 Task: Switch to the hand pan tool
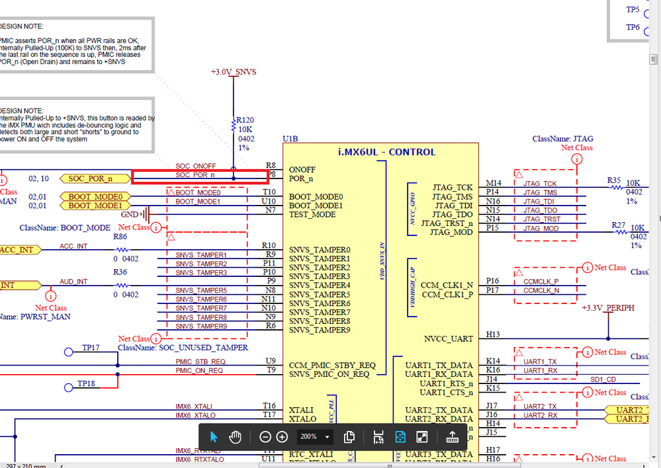click(235, 437)
